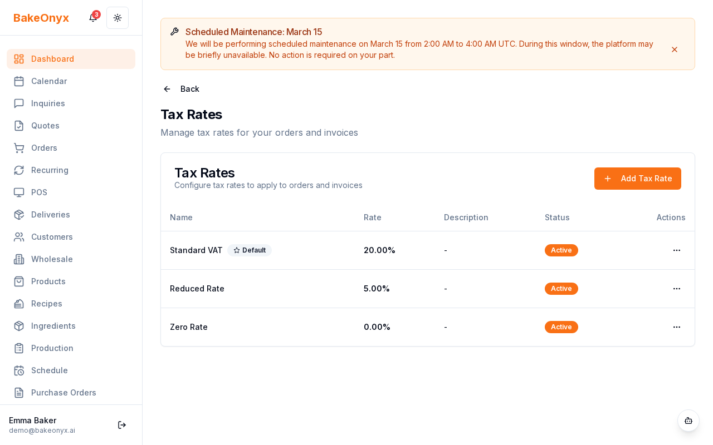Click the Back link

180,89
